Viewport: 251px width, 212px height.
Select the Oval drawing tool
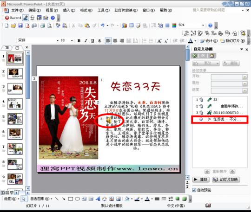(77, 199)
